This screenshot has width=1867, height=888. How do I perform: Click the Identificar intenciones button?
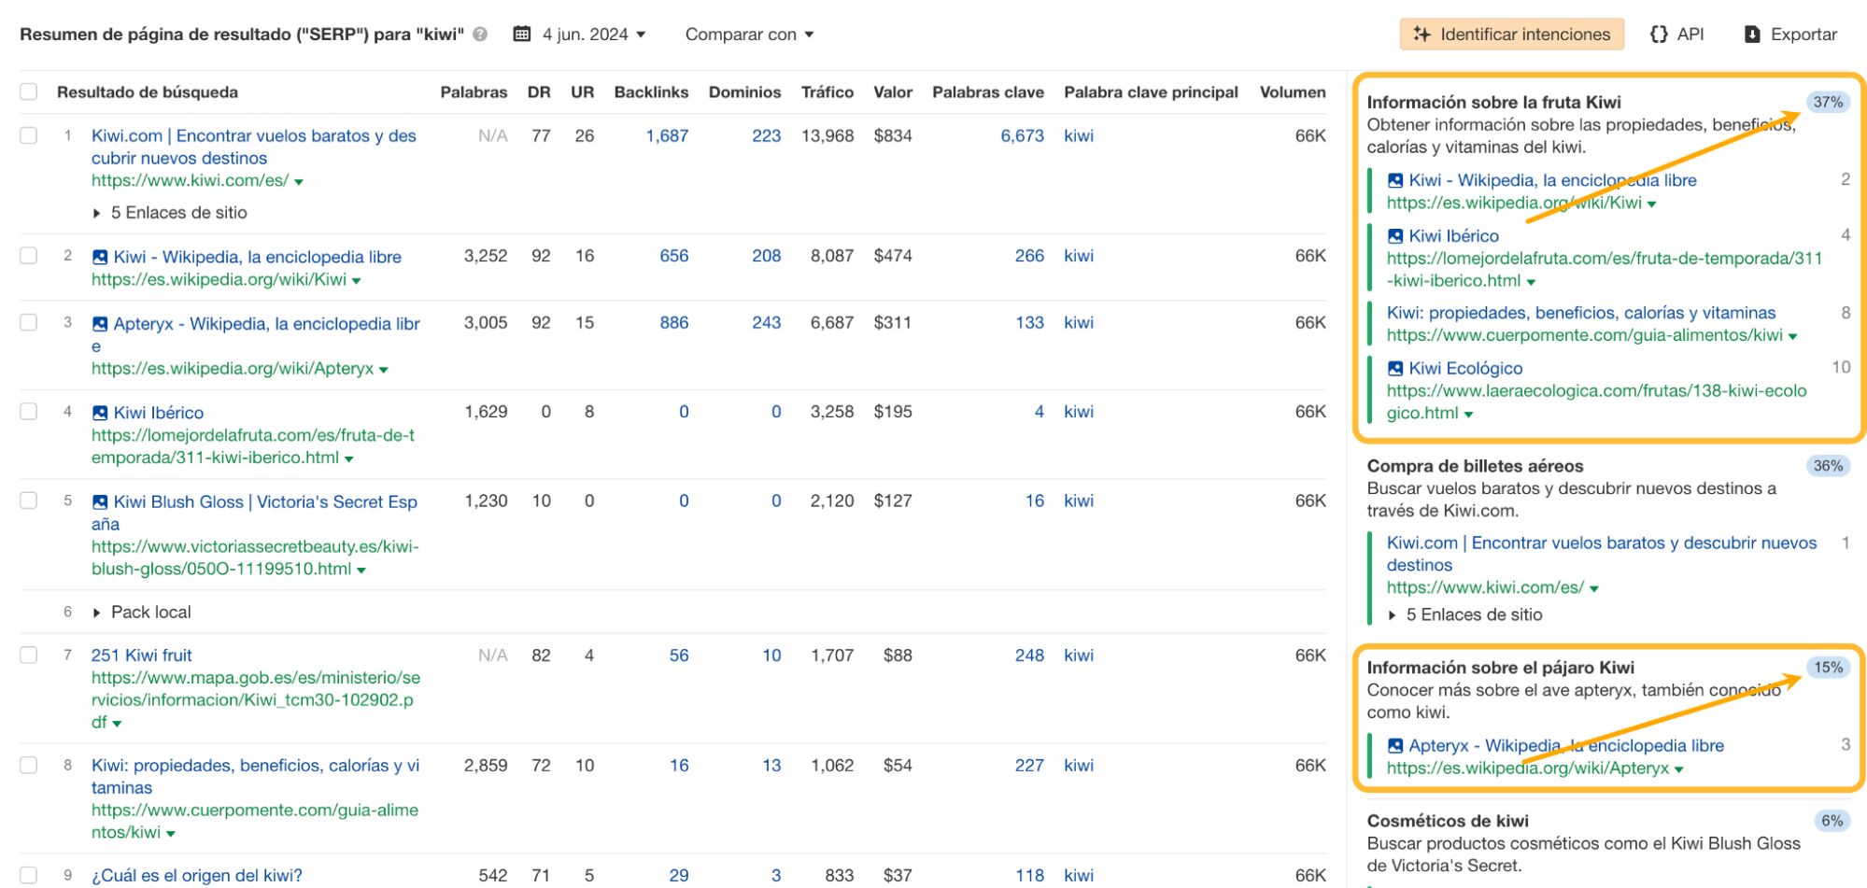pyautogui.click(x=1512, y=35)
